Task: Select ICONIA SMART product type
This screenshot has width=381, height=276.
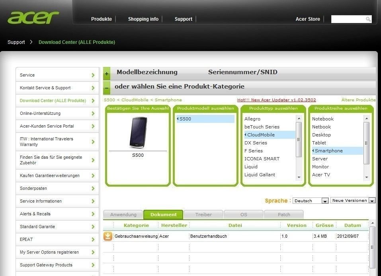Action: click(x=262, y=159)
